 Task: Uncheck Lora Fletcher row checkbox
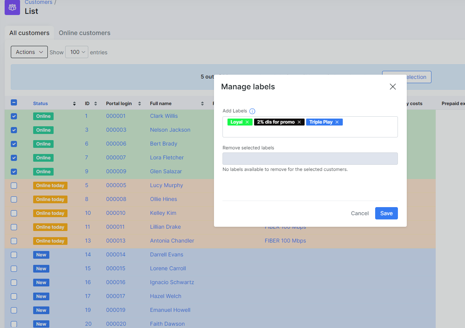pos(14,158)
